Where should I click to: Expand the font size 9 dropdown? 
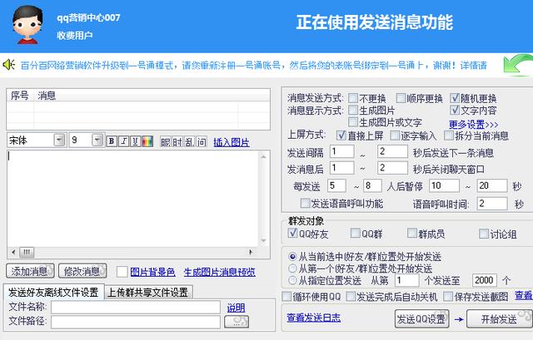pos(97,140)
